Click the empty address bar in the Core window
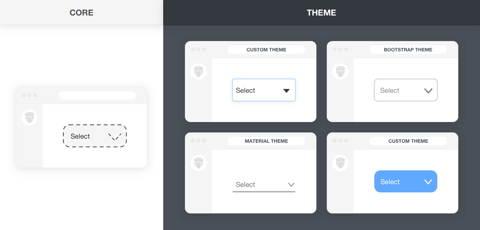Screen dimensions: 480x230 click(x=97, y=96)
